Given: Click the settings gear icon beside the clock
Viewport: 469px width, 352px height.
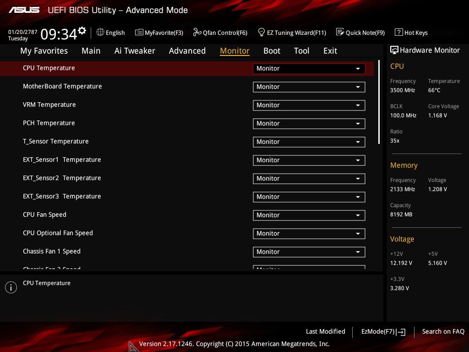Looking at the screenshot, I should [82, 31].
